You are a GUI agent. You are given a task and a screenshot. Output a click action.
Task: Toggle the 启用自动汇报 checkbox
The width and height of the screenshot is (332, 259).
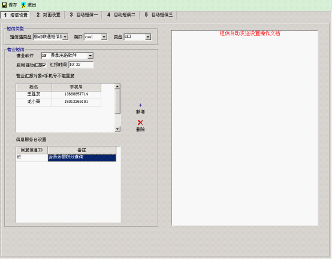click(x=44, y=65)
